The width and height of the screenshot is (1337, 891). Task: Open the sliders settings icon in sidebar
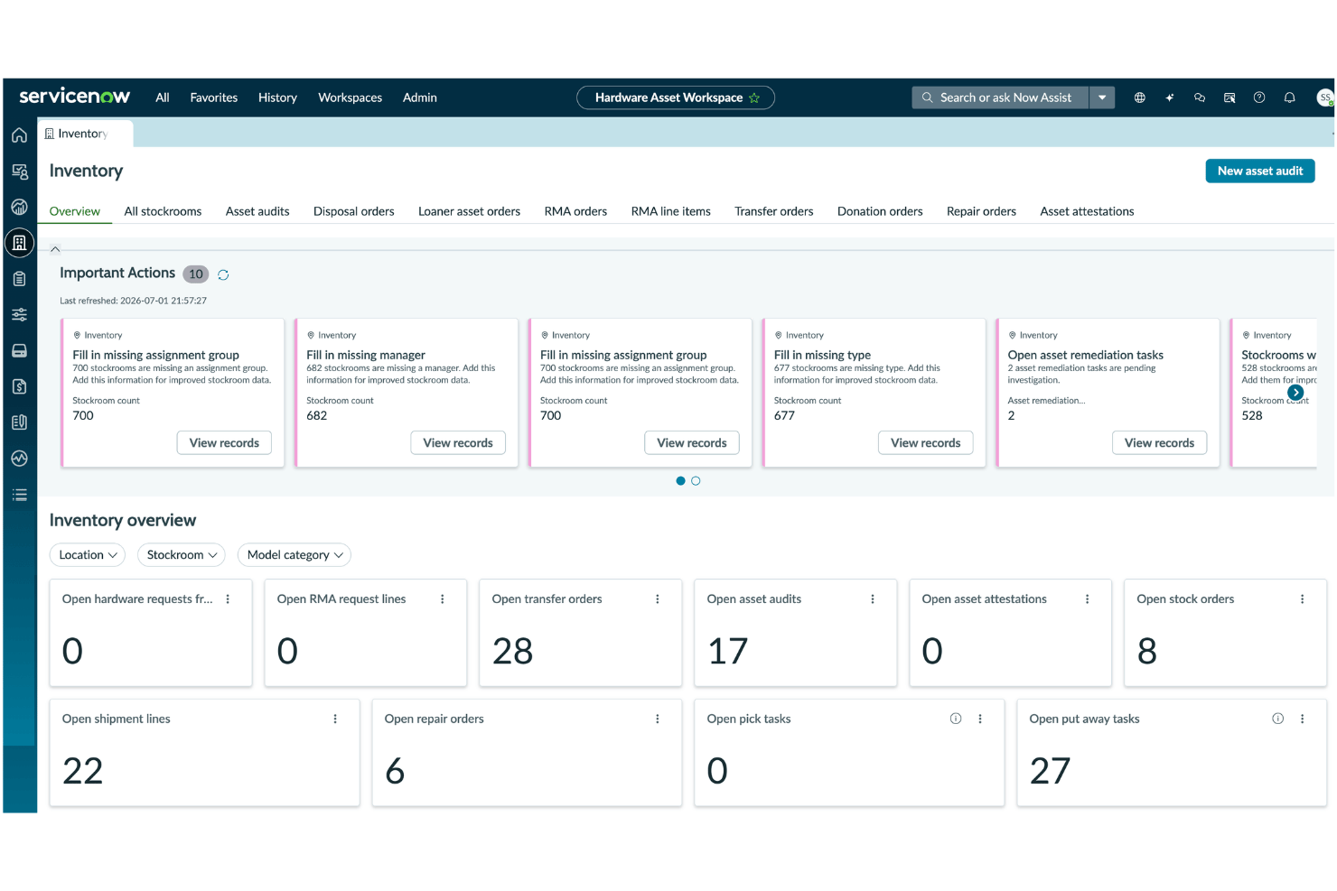pos(19,315)
